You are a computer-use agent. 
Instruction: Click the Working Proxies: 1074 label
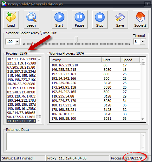(x=67, y=53)
